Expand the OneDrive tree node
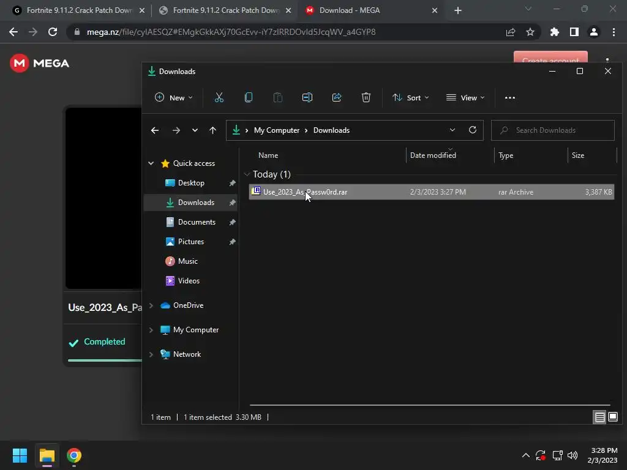The height and width of the screenshot is (470, 627). (x=151, y=305)
